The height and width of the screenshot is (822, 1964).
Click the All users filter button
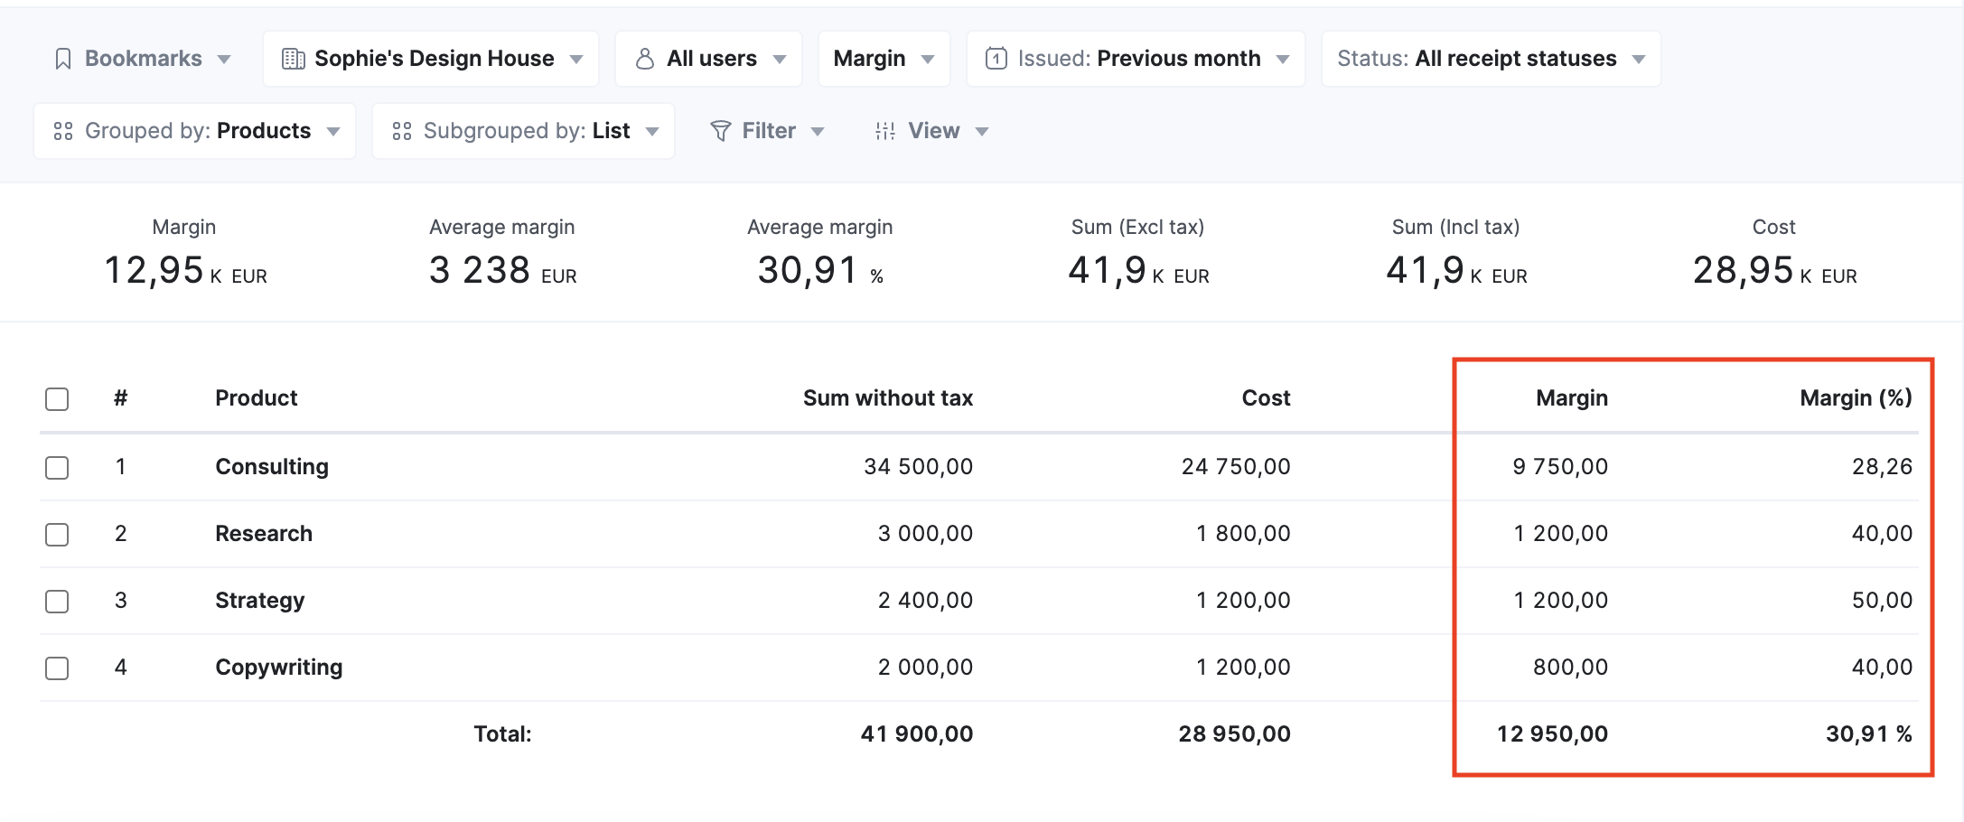pos(708,58)
